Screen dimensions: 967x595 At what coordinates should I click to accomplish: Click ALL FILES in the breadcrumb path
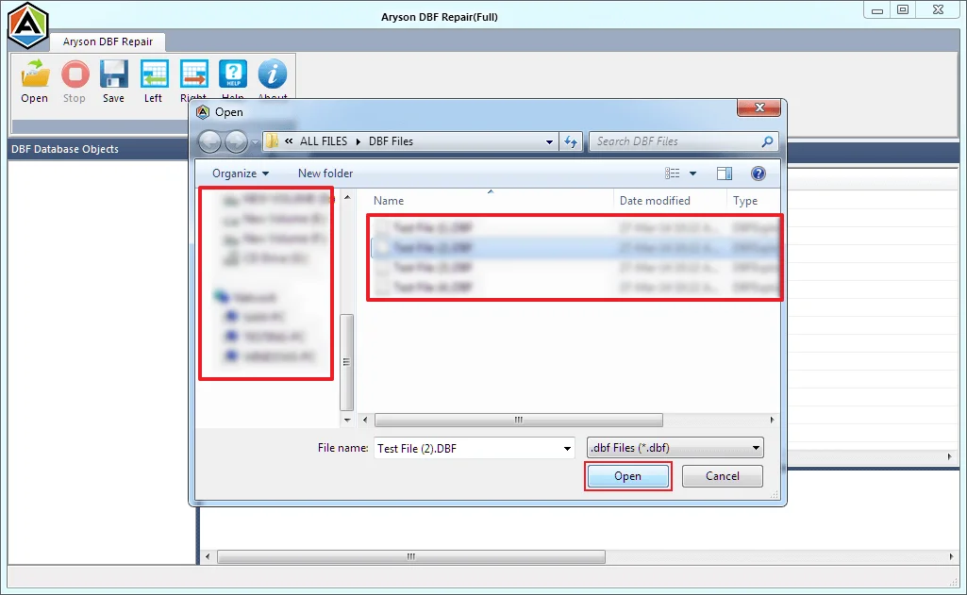(324, 141)
